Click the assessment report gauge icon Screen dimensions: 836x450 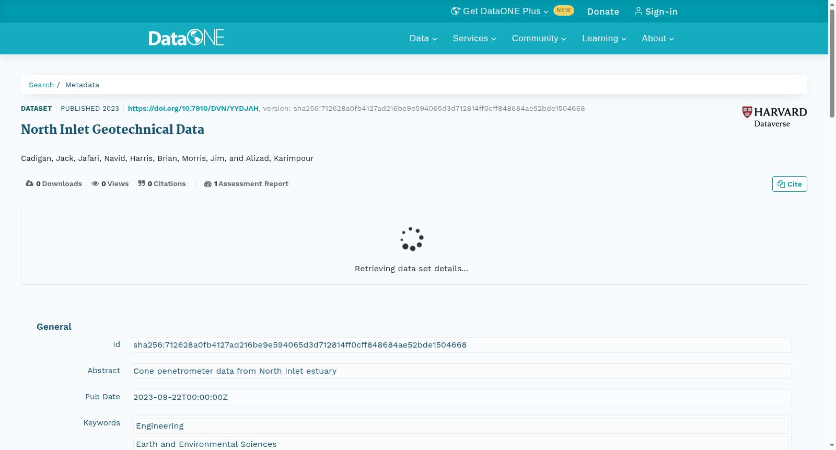coord(208,183)
